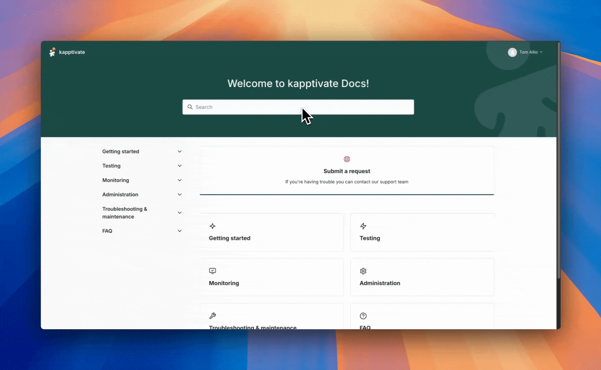601x370 pixels.
Task: Select Testing in the sidebar
Action: pyautogui.click(x=111, y=166)
